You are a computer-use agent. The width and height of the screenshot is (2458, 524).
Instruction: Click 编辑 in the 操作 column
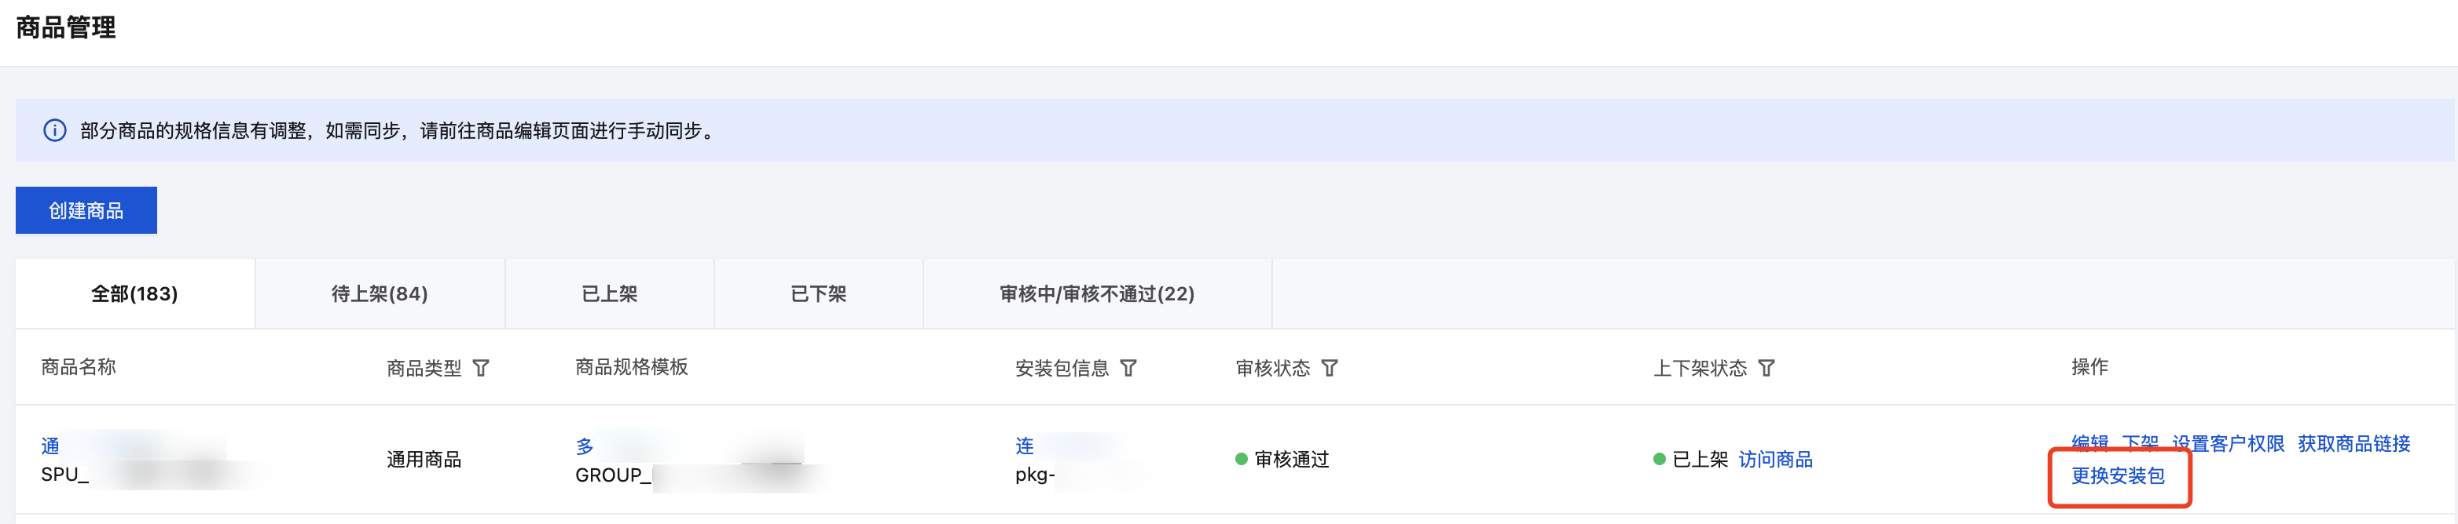point(2089,443)
